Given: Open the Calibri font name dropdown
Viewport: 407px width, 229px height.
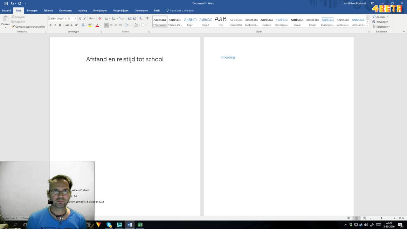Looking at the screenshot, I should point(65,18).
